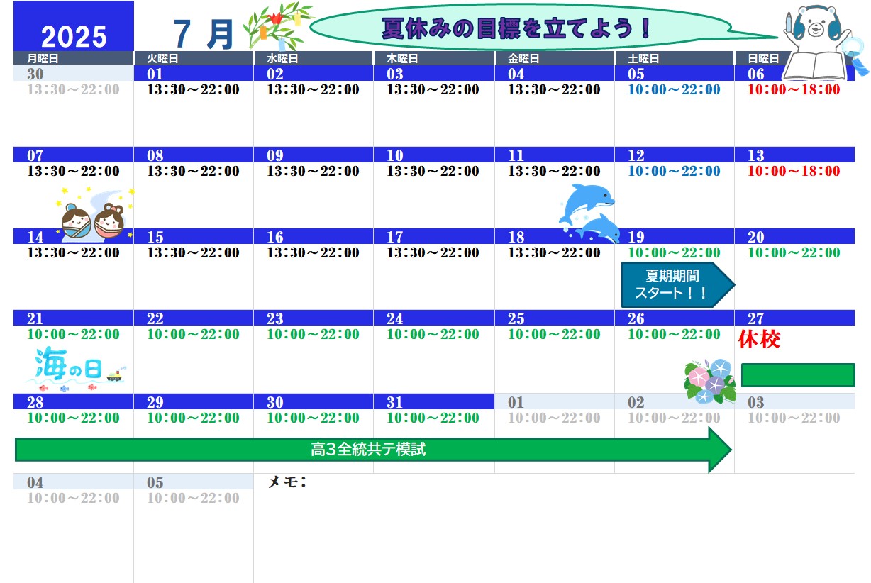Click the 土曜日 column header
This screenshot has height=583, width=871.
(x=675, y=59)
